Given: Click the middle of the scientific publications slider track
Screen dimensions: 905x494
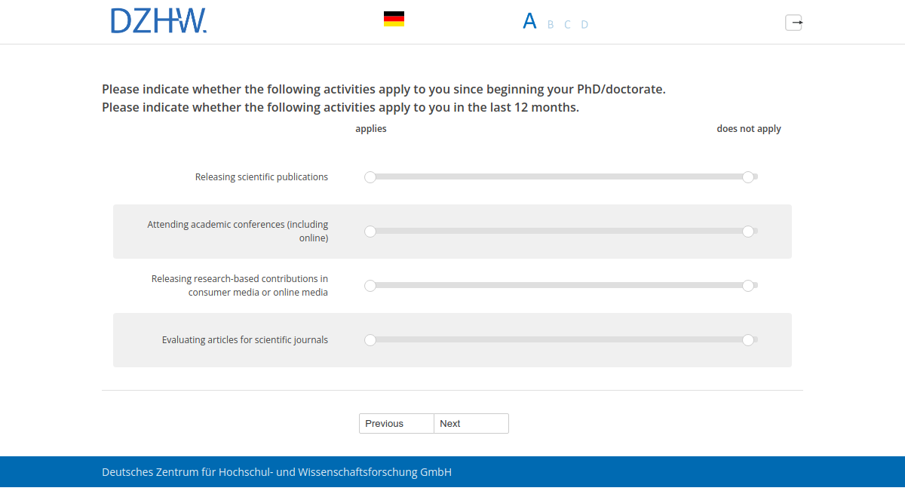Looking at the screenshot, I should click(x=560, y=176).
